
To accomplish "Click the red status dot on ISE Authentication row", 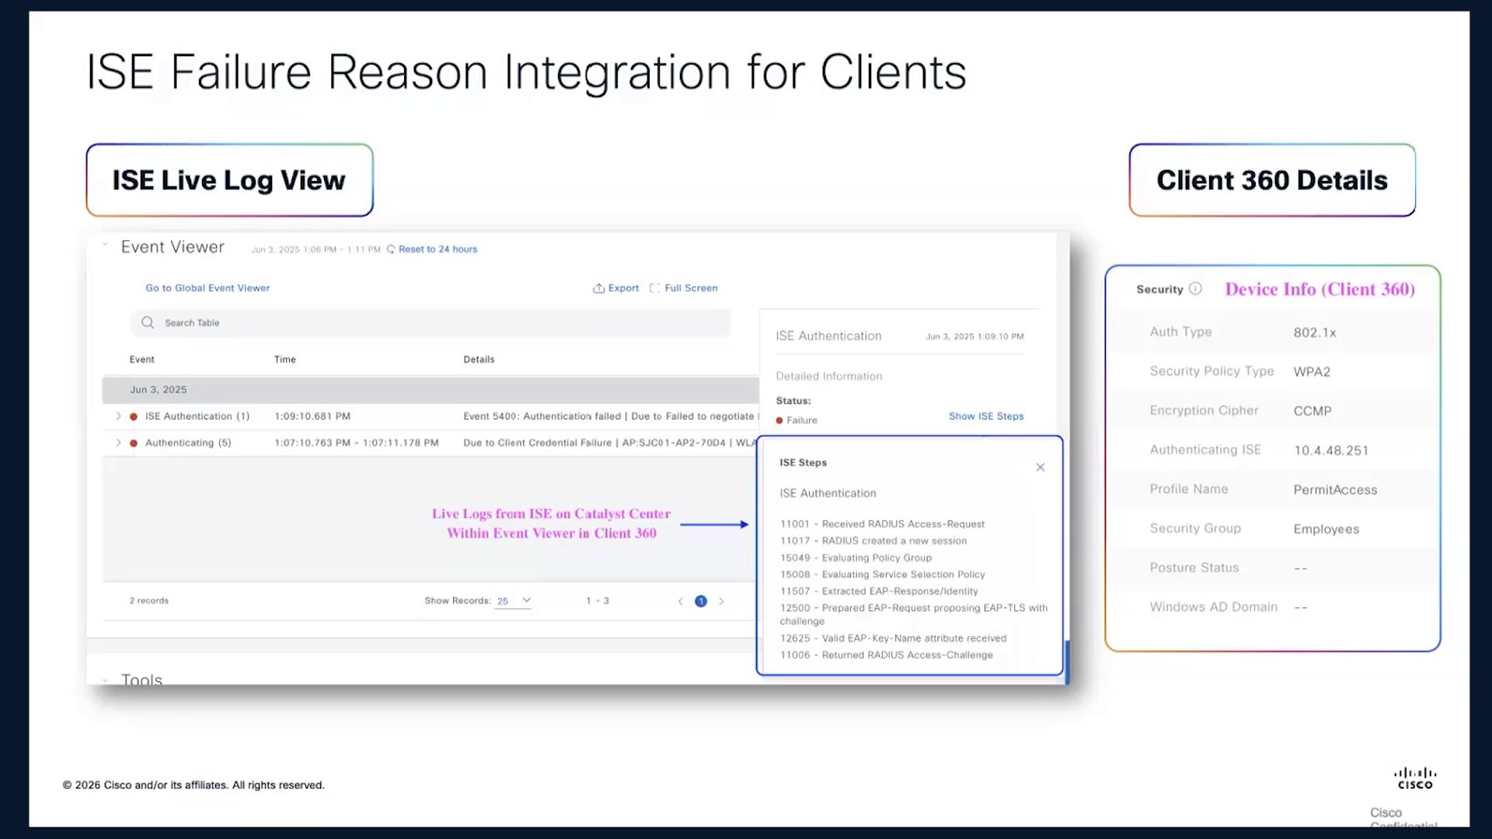I will [134, 417].
